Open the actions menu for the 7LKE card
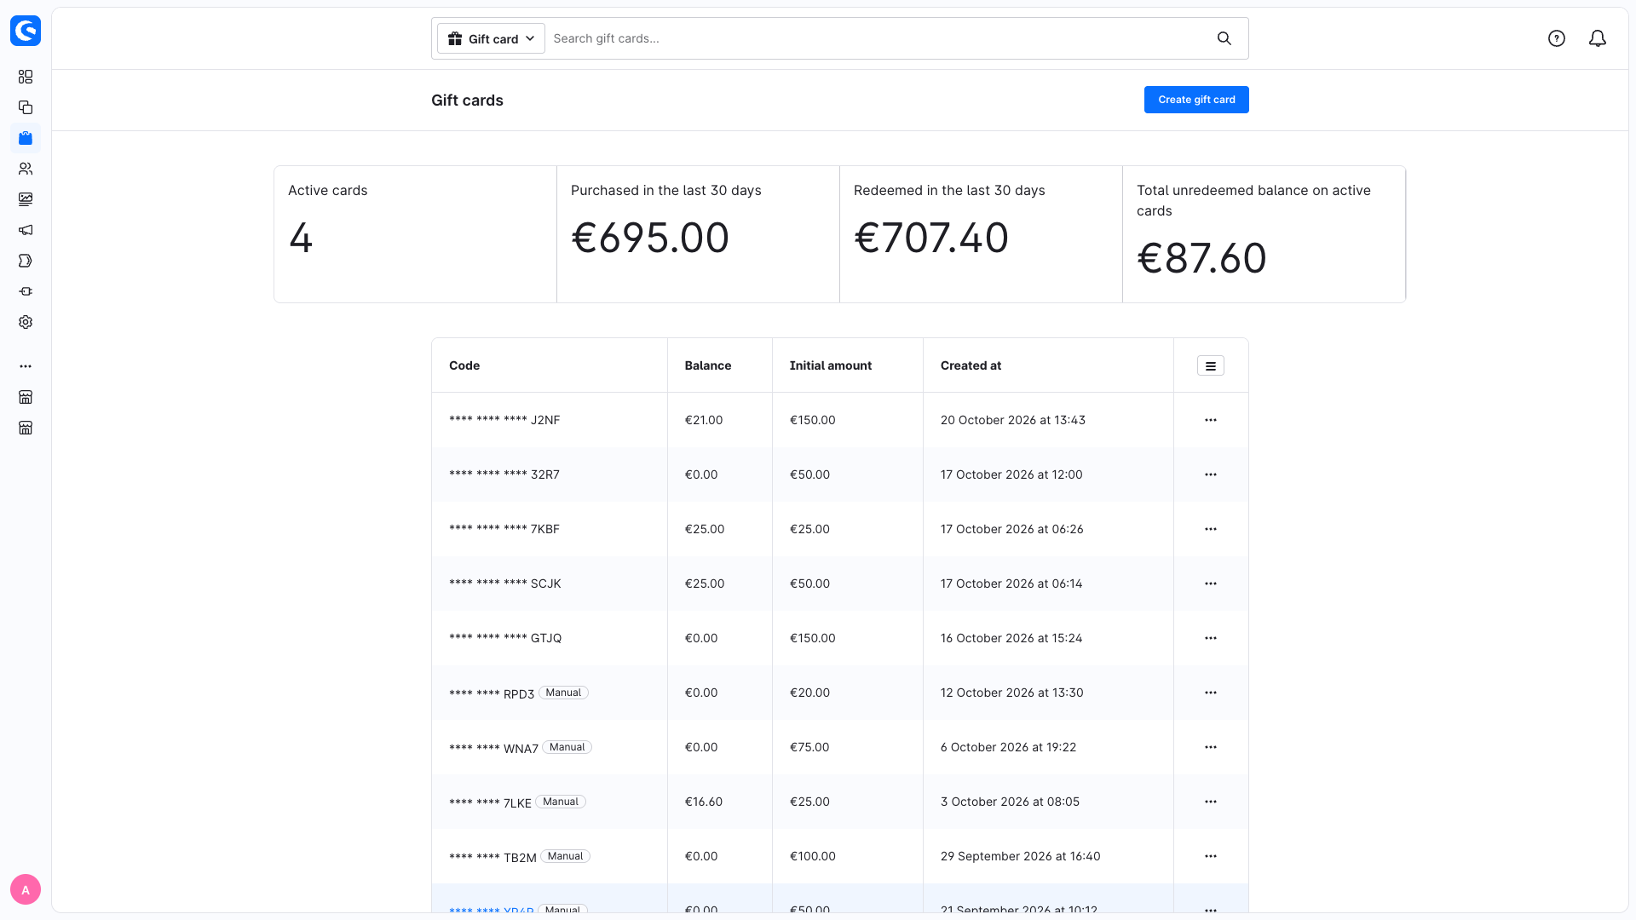This screenshot has height=920, width=1636. pos(1211,802)
